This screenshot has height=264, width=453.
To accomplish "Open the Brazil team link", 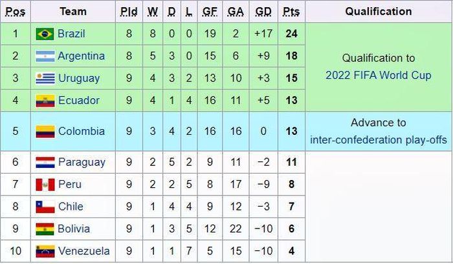I will click(x=71, y=34).
